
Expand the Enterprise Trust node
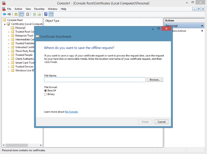tap(9, 36)
